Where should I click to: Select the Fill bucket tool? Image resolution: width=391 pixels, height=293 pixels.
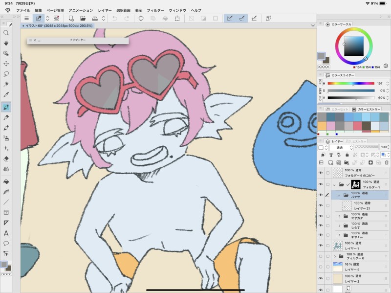pyautogui.click(x=6, y=181)
